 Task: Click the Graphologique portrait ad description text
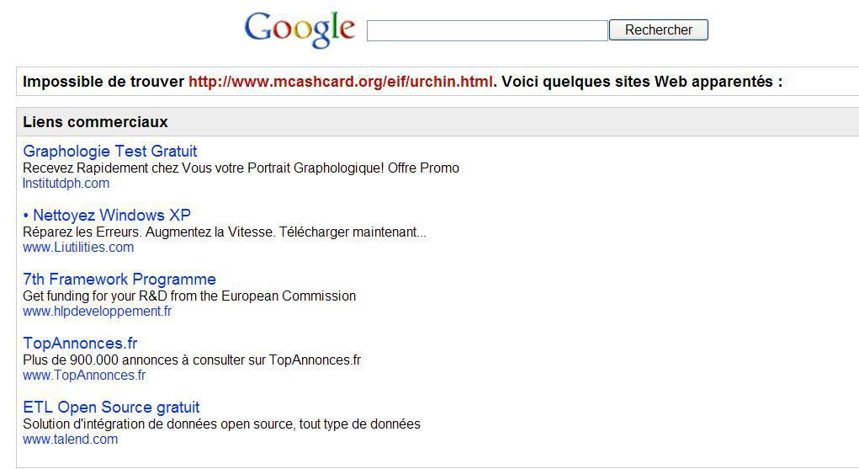[241, 168]
